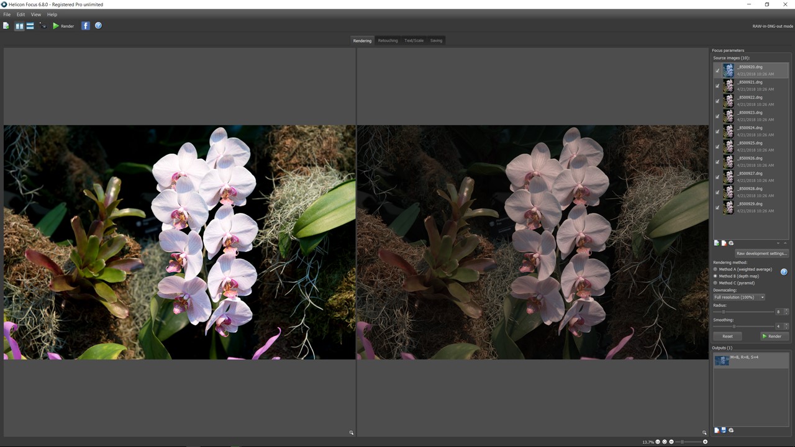Move source image down with the arrow
This screenshot has width=795, height=447.
(778, 243)
